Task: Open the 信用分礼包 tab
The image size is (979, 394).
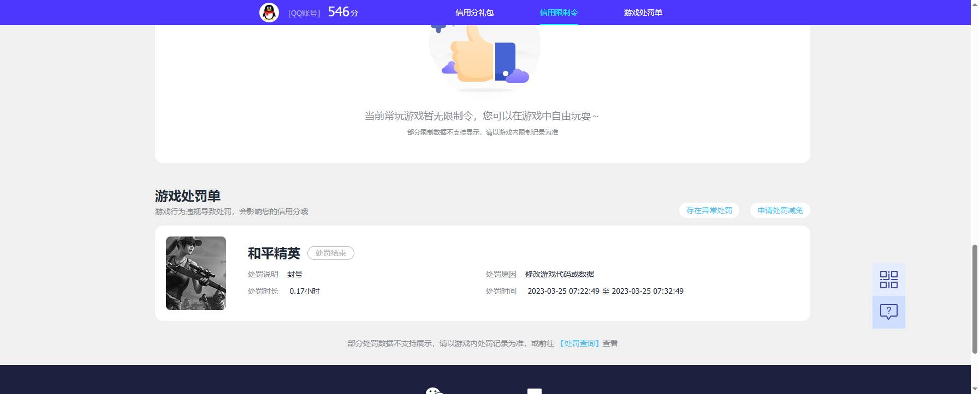Action: 474,13
